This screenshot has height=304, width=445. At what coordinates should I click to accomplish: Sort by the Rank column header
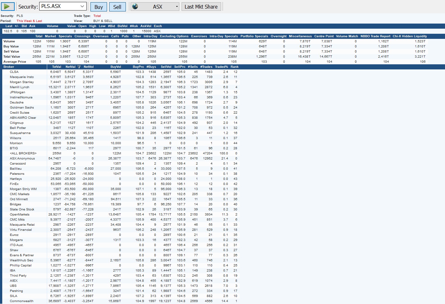coord(234,67)
